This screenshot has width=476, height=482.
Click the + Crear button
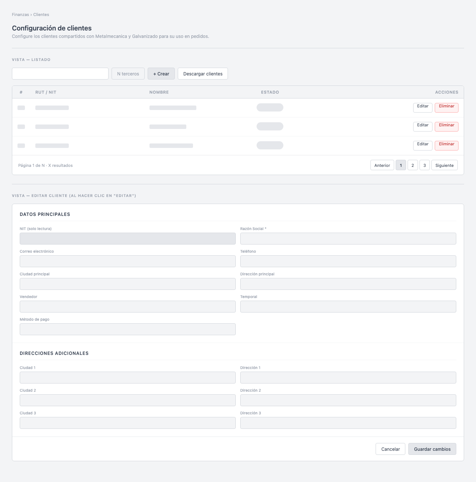point(161,74)
